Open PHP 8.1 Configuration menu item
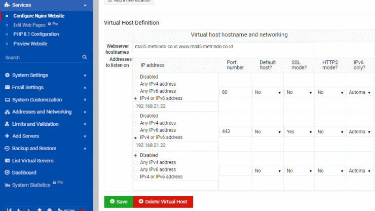Screen dimensions: 375x211 [36, 34]
